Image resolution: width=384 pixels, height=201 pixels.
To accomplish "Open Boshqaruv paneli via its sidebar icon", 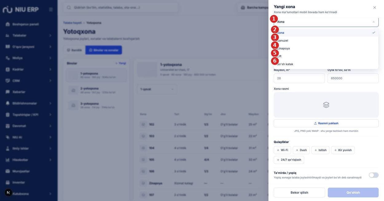I will coord(8,24).
